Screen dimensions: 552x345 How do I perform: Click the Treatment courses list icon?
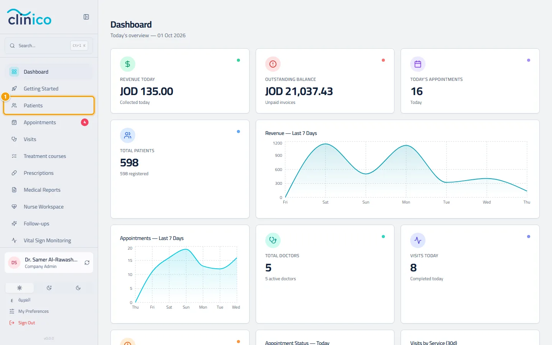14,156
